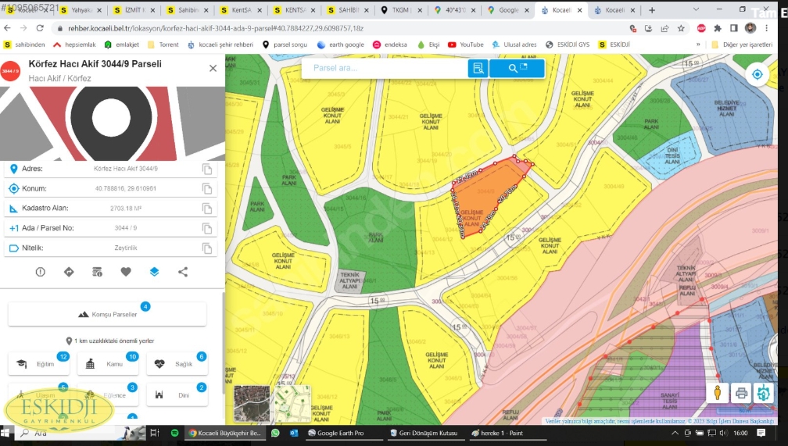Viewport: 788px width, 446px height.
Task: Open directions to the parcel
Action: click(x=69, y=272)
